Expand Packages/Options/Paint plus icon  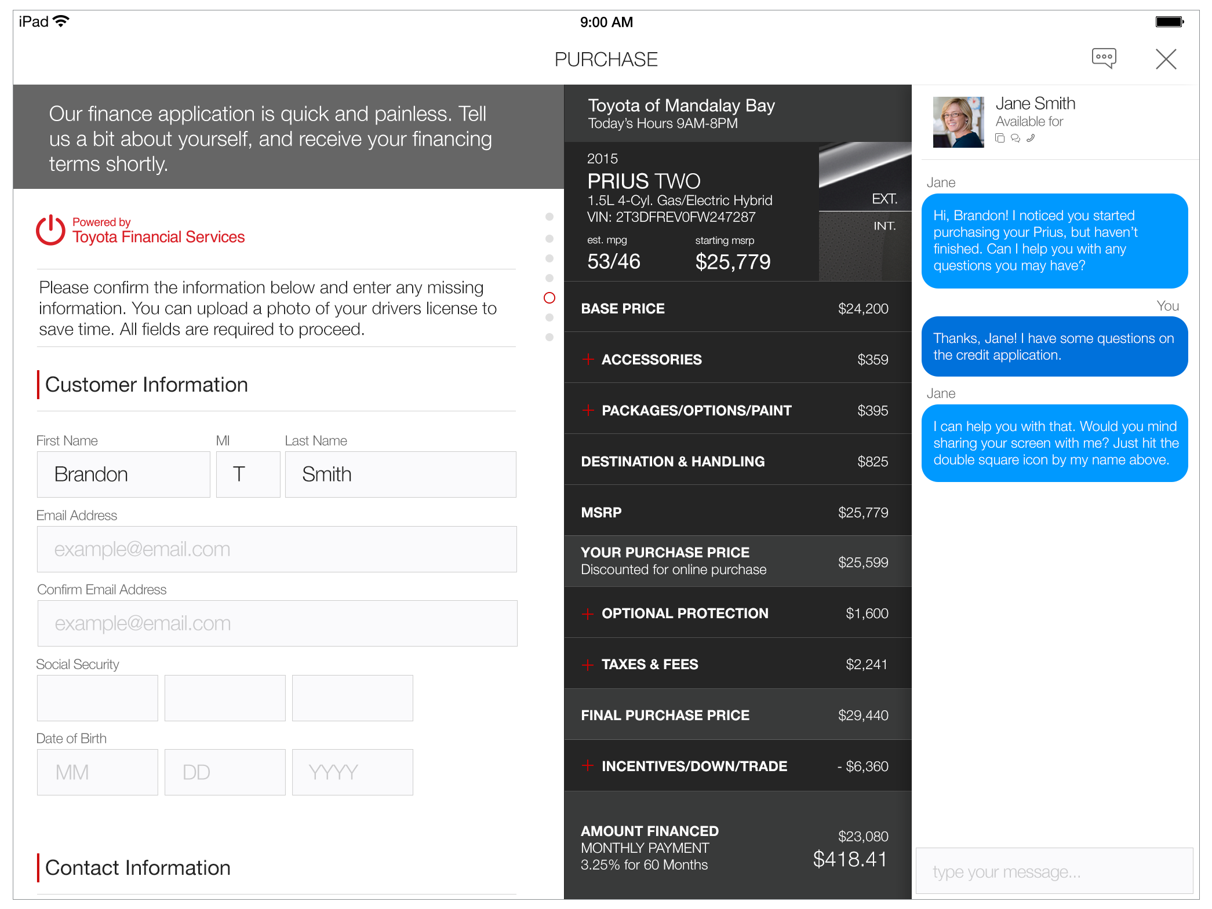[588, 410]
